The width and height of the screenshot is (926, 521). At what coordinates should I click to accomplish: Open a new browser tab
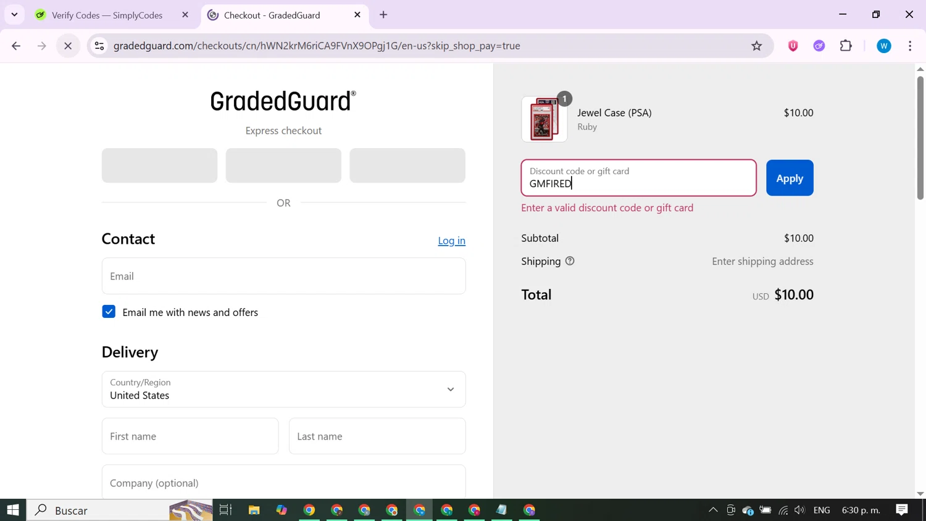(383, 15)
